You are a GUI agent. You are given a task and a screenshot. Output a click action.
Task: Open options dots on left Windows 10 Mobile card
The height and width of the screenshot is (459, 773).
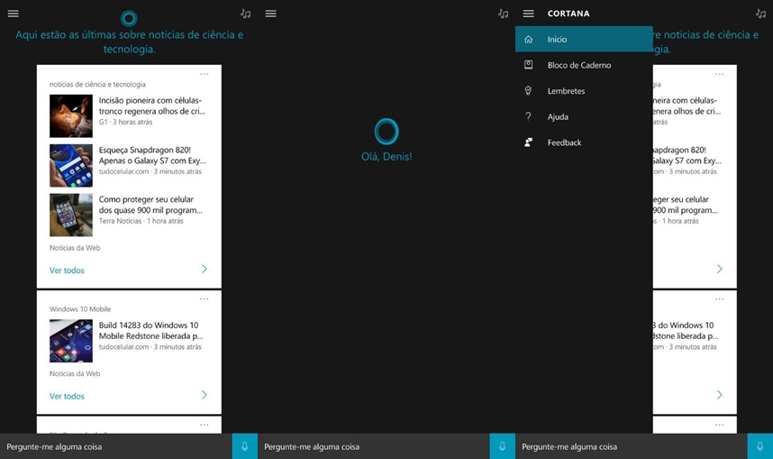[x=205, y=298]
